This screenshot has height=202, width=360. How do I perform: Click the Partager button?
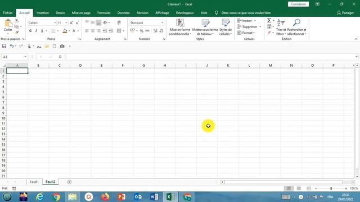(345, 13)
